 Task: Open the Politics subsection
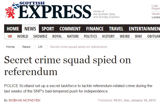90,36
